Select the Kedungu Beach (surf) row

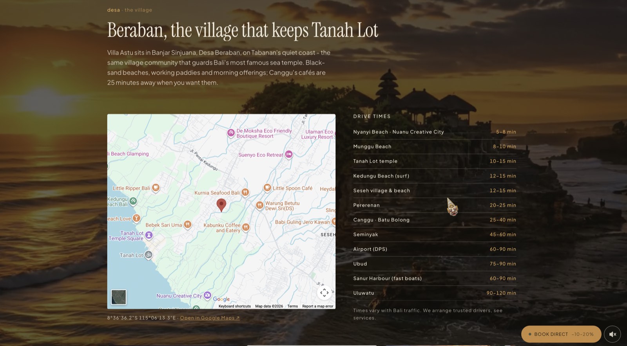pos(435,176)
